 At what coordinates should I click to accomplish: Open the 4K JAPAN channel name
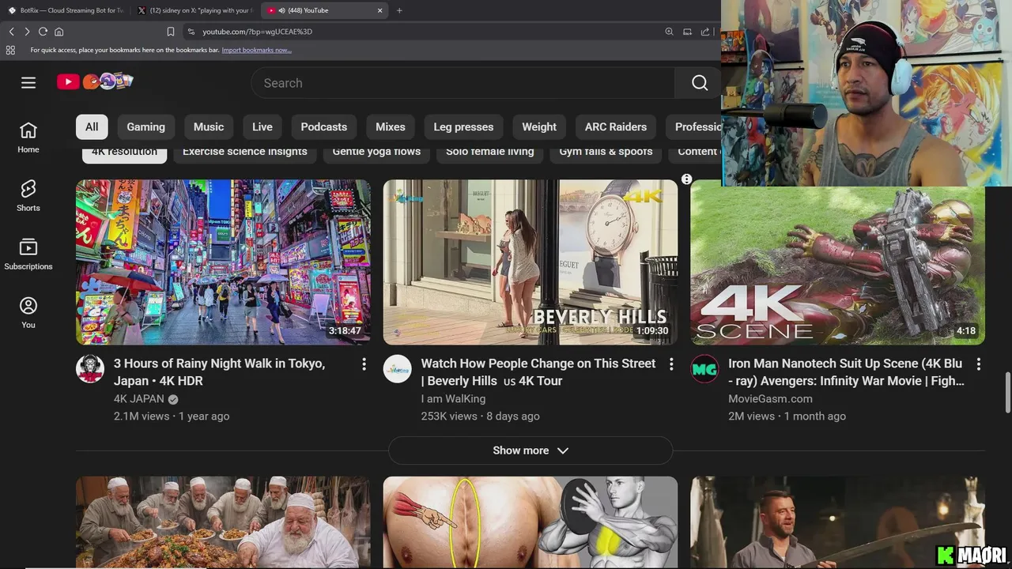point(139,399)
